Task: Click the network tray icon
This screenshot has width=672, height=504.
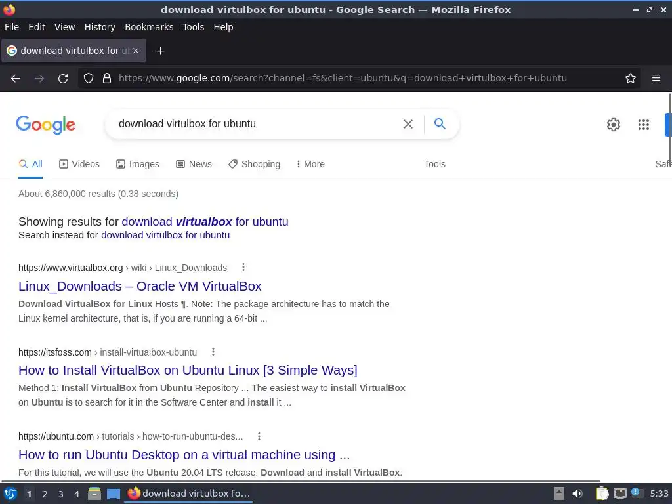Action: click(x=619, y=493)
